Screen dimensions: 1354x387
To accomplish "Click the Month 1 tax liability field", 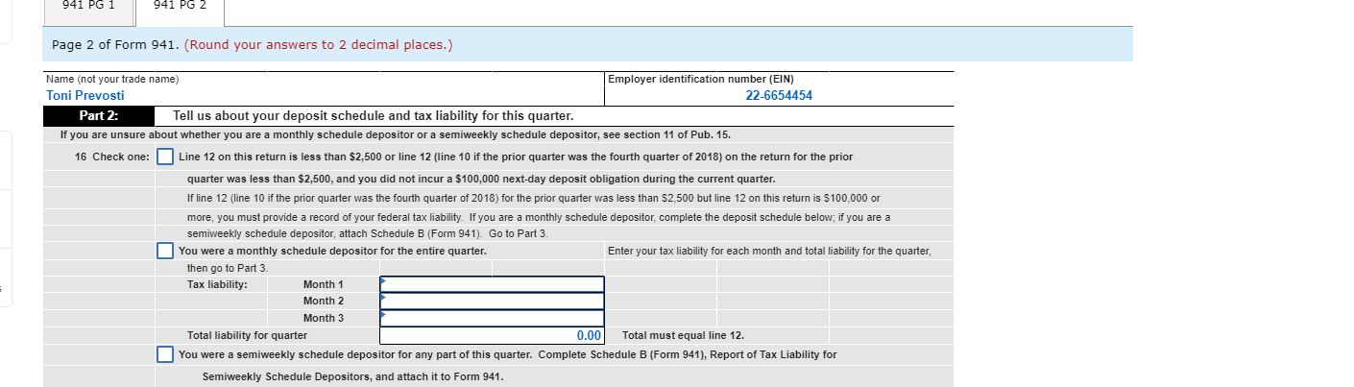I will click(x=492, y=284).
